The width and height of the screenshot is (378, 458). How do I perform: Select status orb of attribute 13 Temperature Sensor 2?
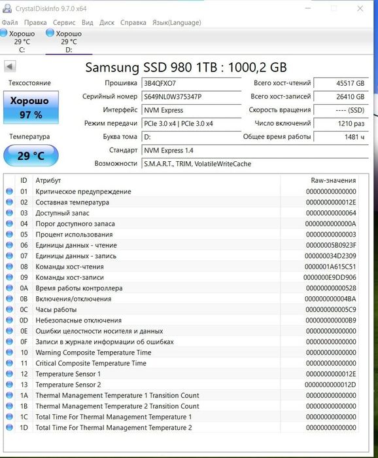pos(9,385)
